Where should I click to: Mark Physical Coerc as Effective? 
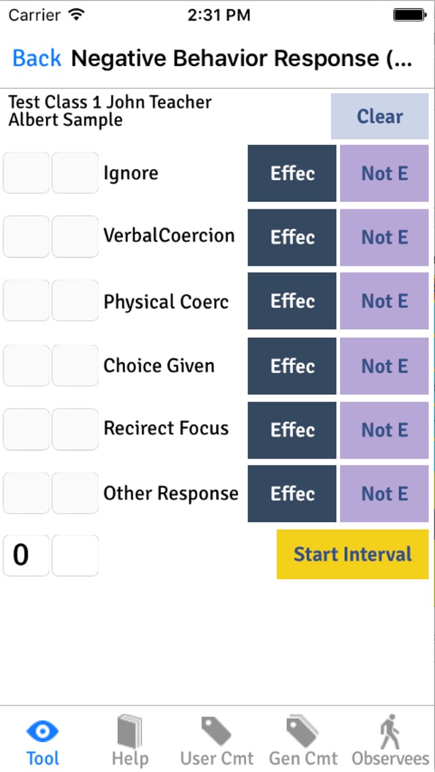292,301
